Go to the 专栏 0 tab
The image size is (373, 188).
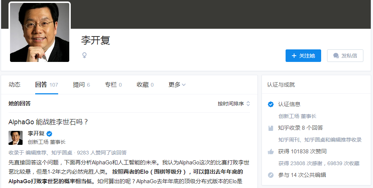(113, 84)
